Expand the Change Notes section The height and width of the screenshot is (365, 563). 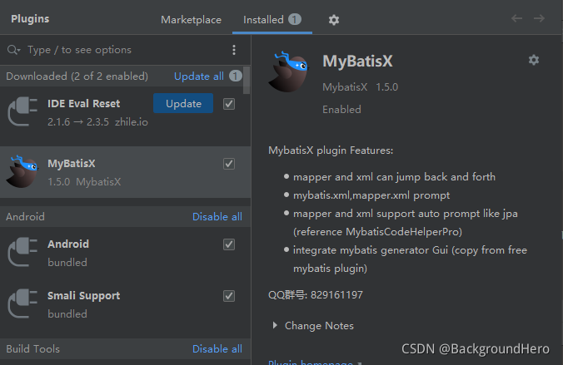pos(275,326)
